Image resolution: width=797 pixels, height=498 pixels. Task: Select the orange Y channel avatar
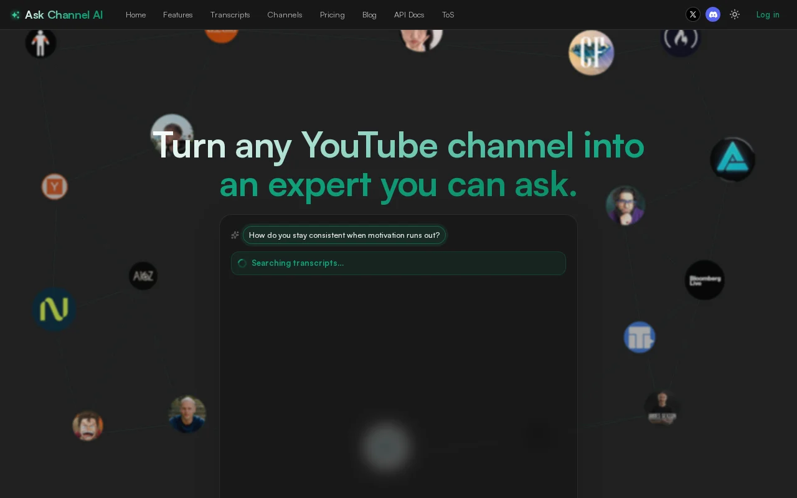click(x=55, y=187)
